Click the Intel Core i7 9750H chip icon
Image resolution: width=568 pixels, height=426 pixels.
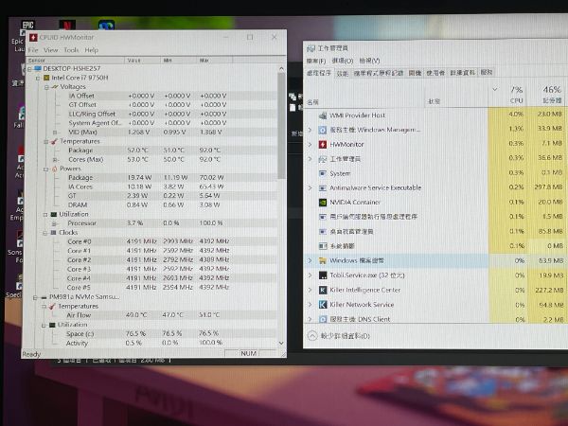coord(46,78)
